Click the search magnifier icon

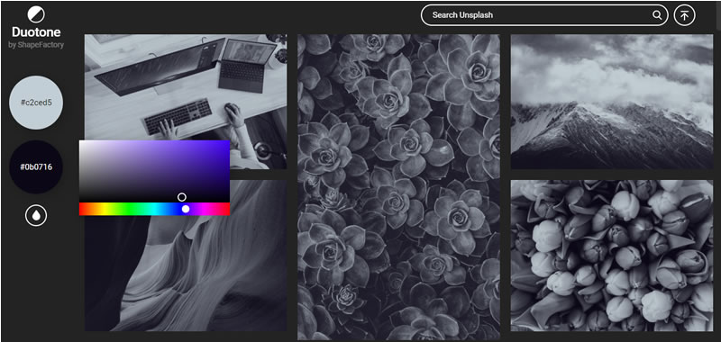point(657,15)
